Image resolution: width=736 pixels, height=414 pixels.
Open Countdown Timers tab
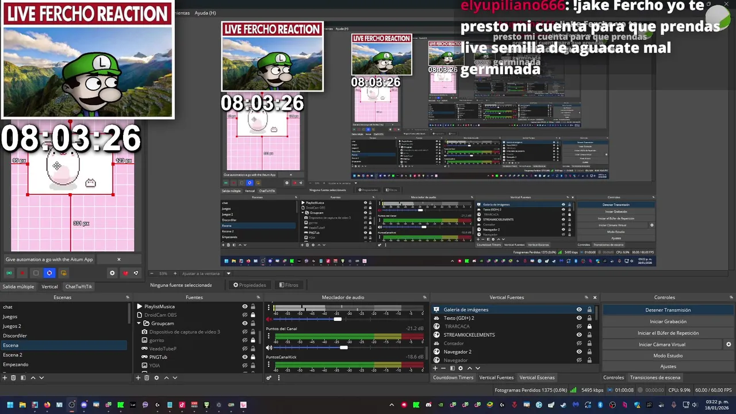(453, 378)
